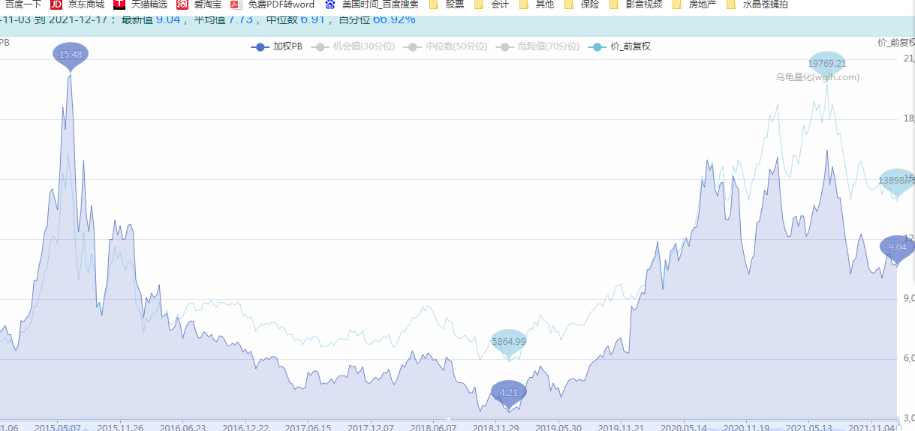The width and height of the screenshot is (915, 431).
Task: Enable the 危险值(70分位) legend series
Action: tap(537, 46)
